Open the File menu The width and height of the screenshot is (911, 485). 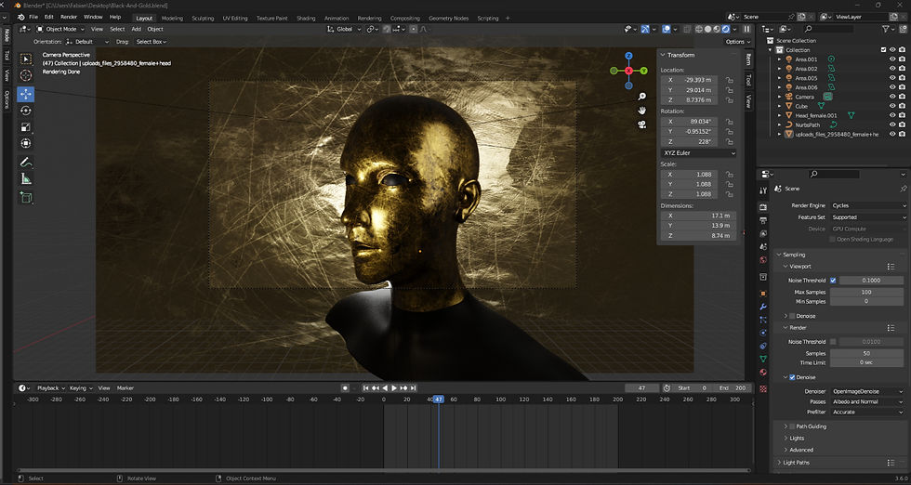[x=33, y=18]
